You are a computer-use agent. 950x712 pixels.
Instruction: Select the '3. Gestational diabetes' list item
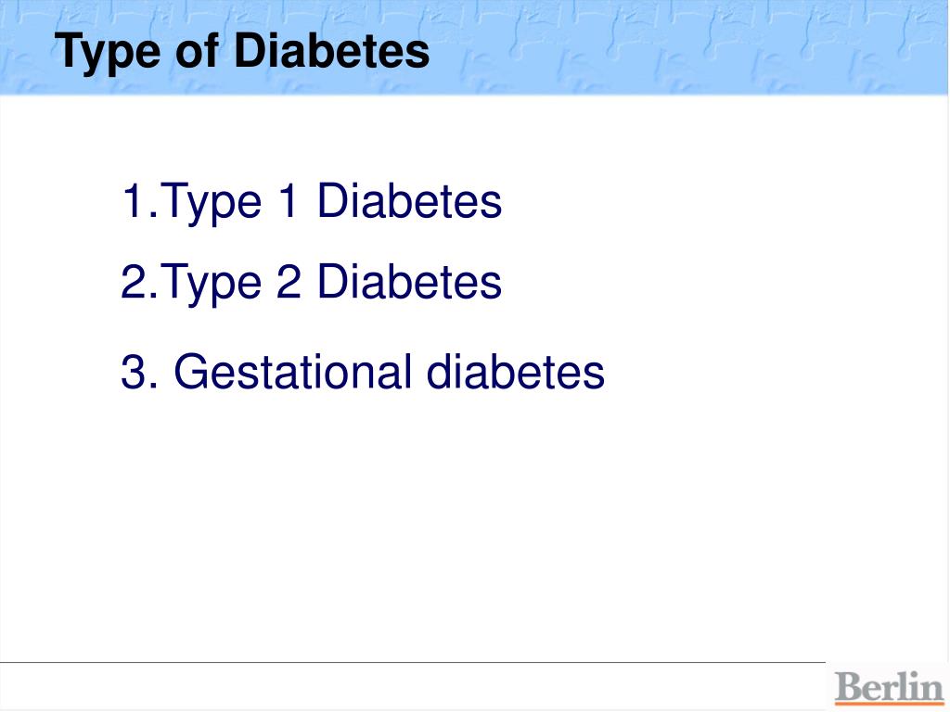(363, 371)
